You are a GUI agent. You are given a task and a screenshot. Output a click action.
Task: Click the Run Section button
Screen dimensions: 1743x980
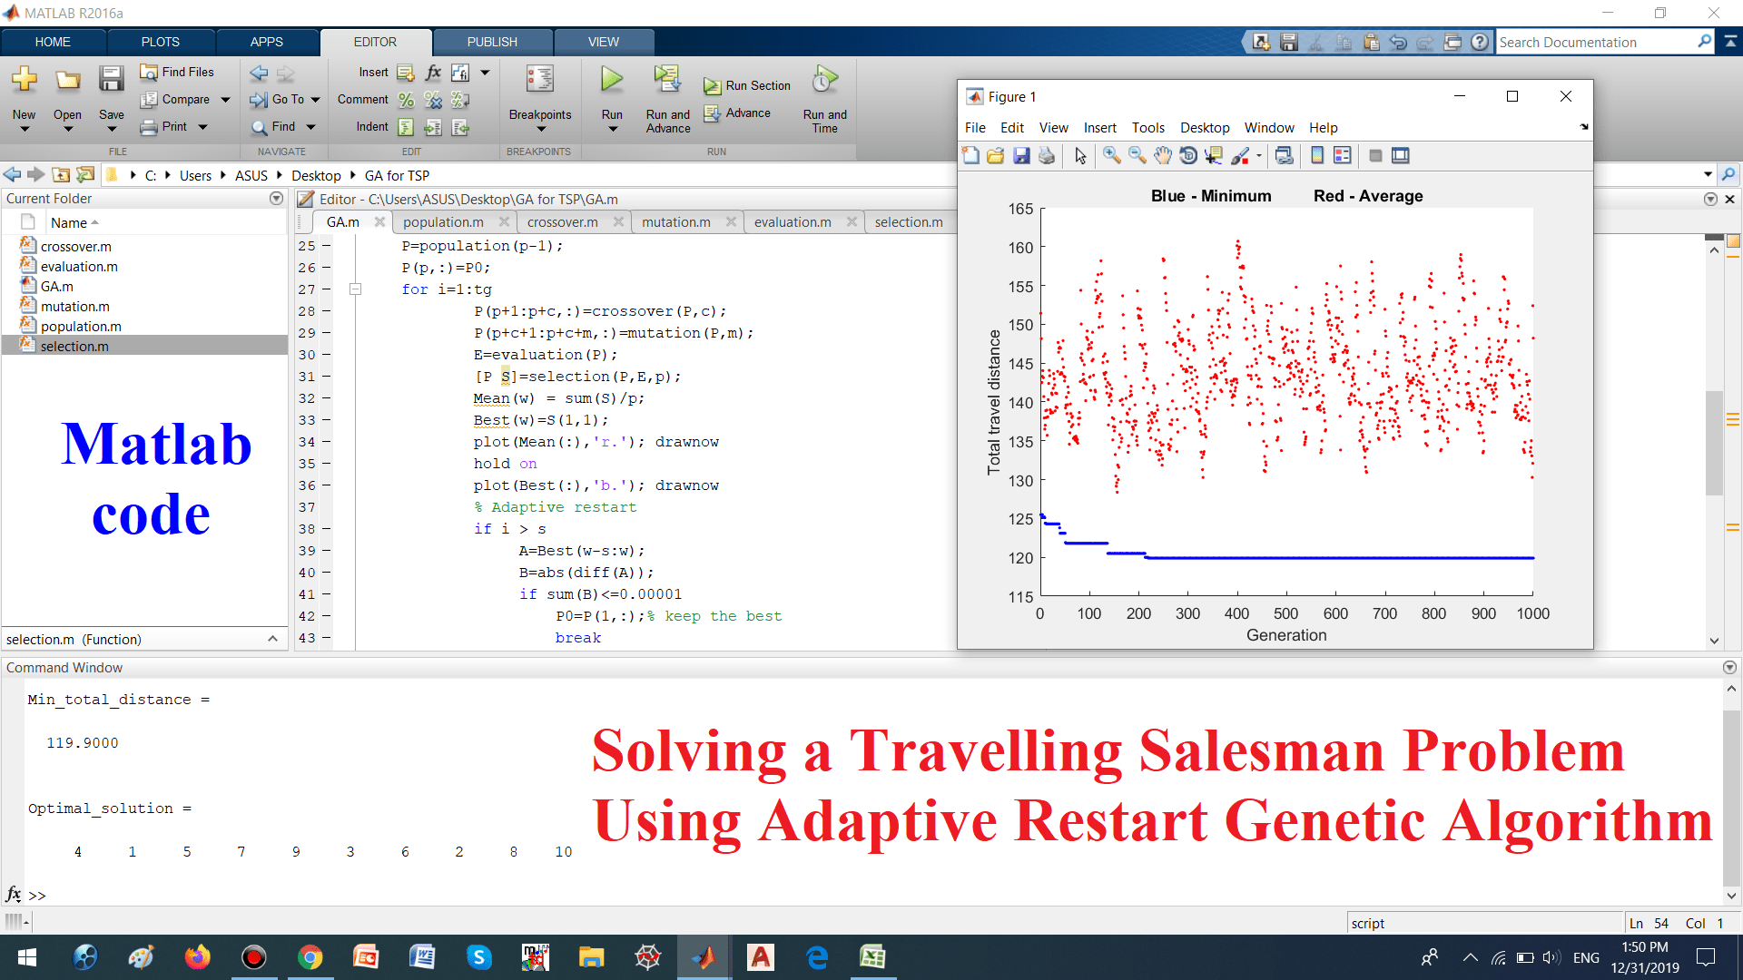point(747,85)
